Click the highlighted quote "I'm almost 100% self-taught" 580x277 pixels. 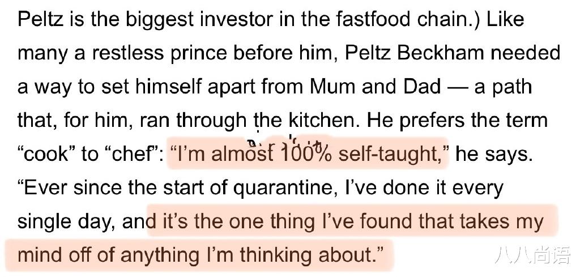click(x=307, y=154)
